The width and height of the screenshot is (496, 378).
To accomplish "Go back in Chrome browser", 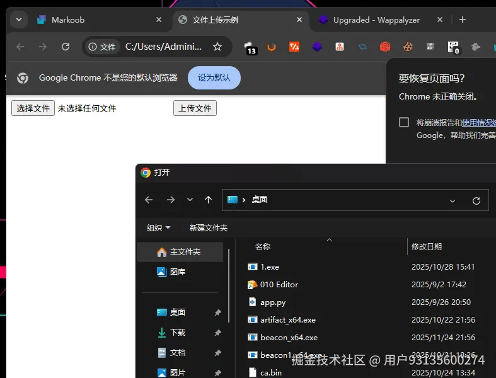I will (20, 47).
